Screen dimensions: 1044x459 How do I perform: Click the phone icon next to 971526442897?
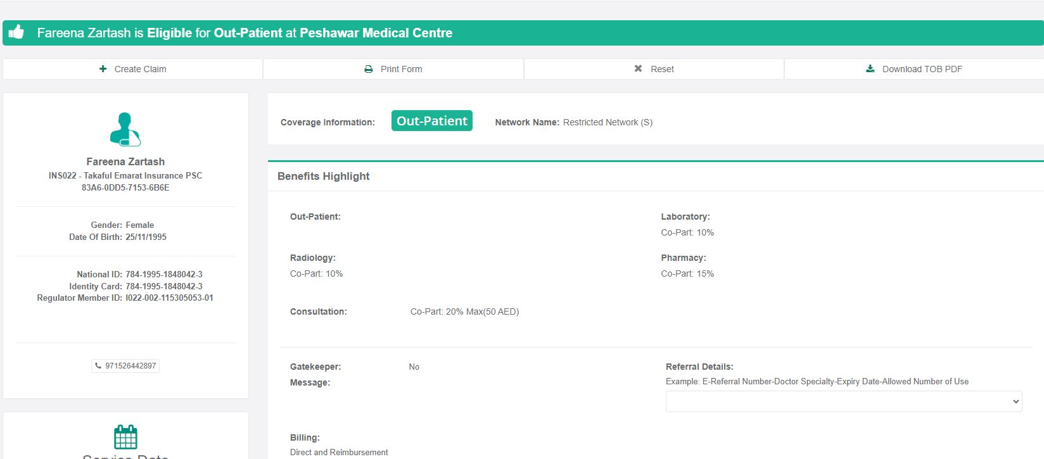(98, 366)
